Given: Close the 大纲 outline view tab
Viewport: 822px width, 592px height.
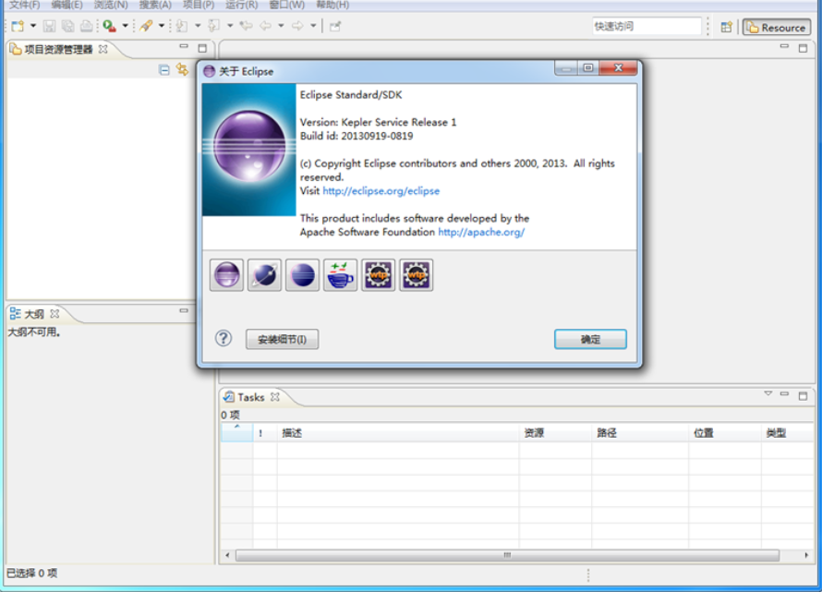Looking at the screenshot, I should point(54,314).
